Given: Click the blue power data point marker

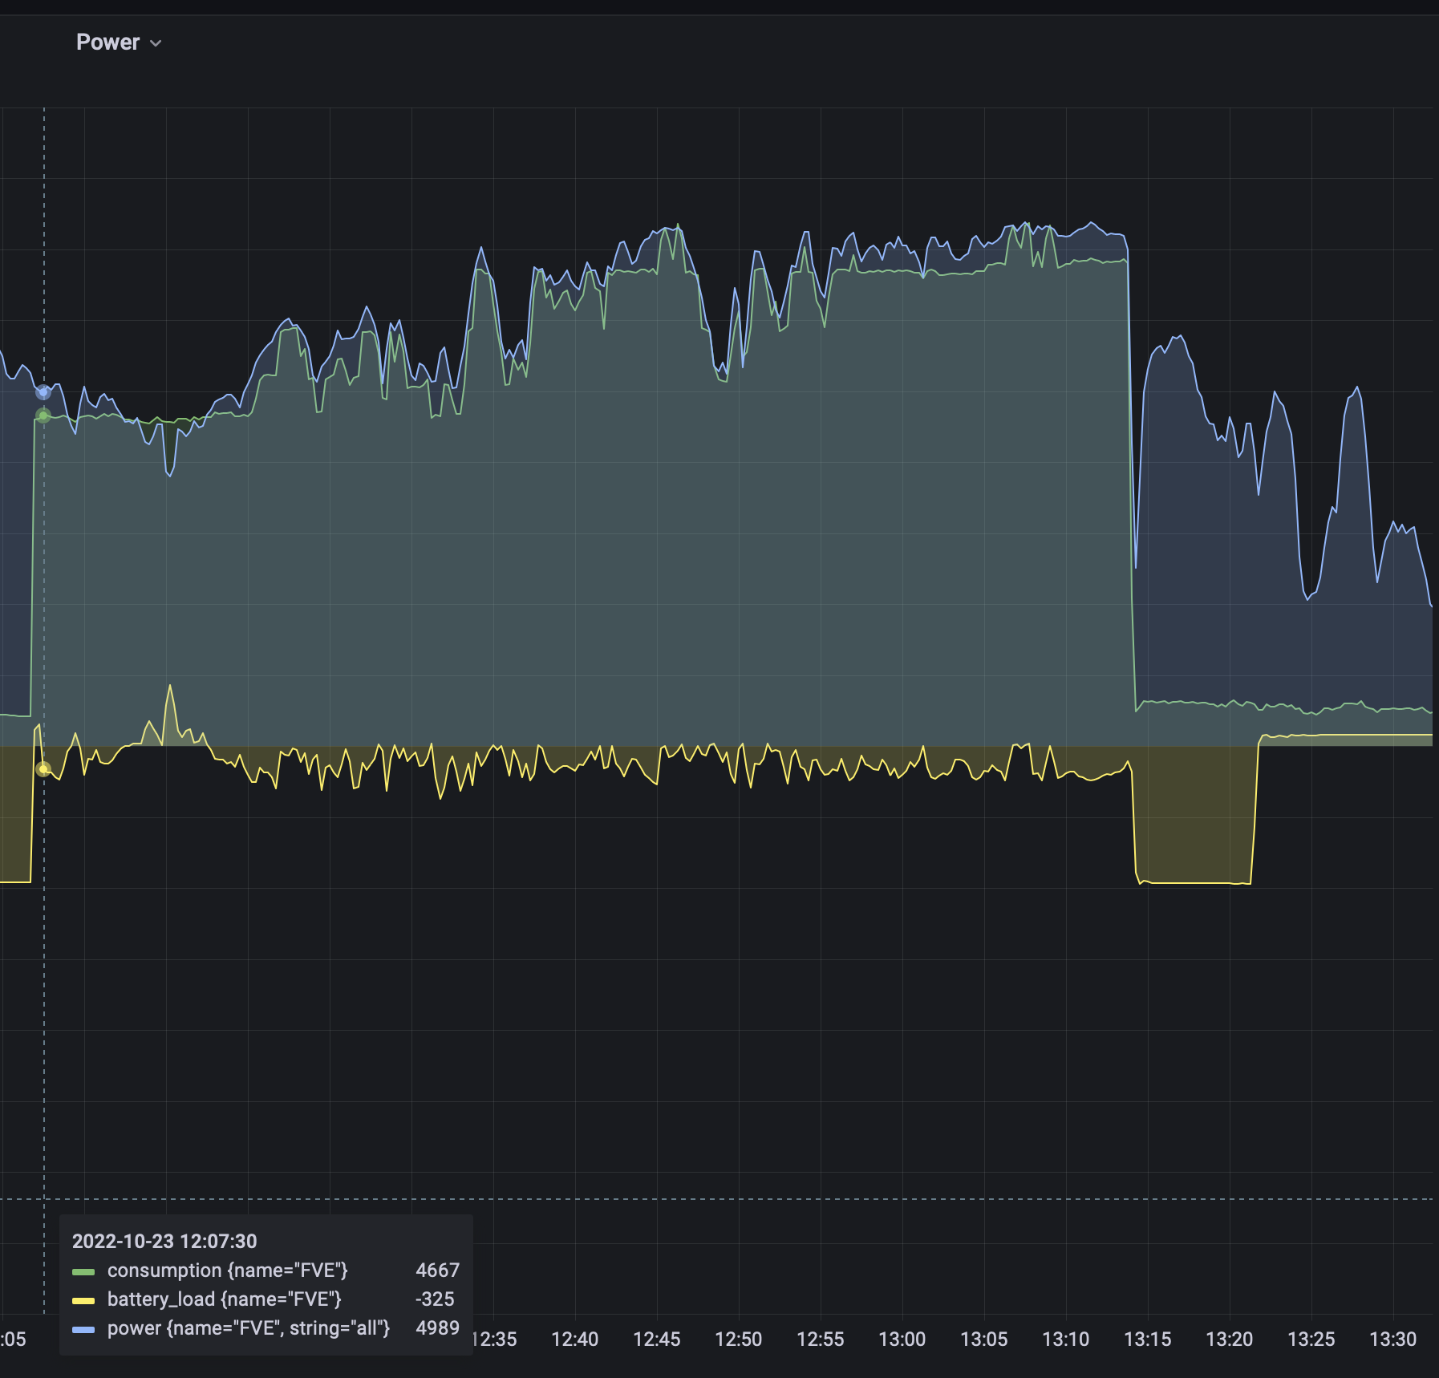Looking at the screenshot, I should coord(43,392).
